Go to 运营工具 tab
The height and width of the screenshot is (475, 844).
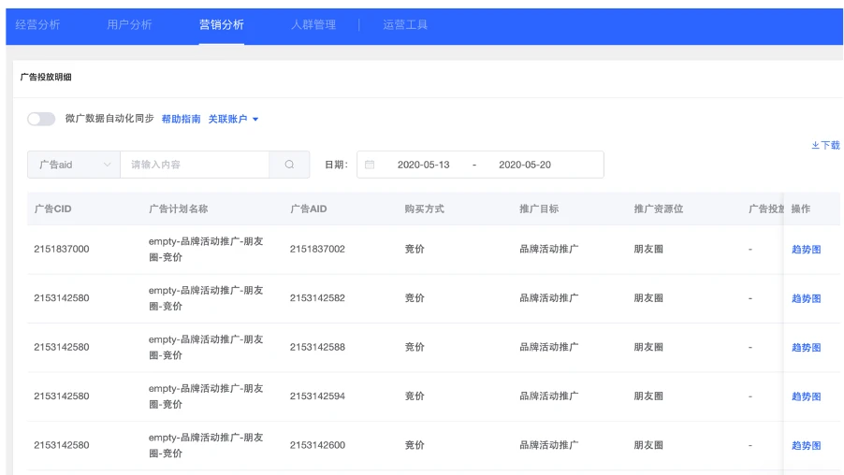coord(405,24)
